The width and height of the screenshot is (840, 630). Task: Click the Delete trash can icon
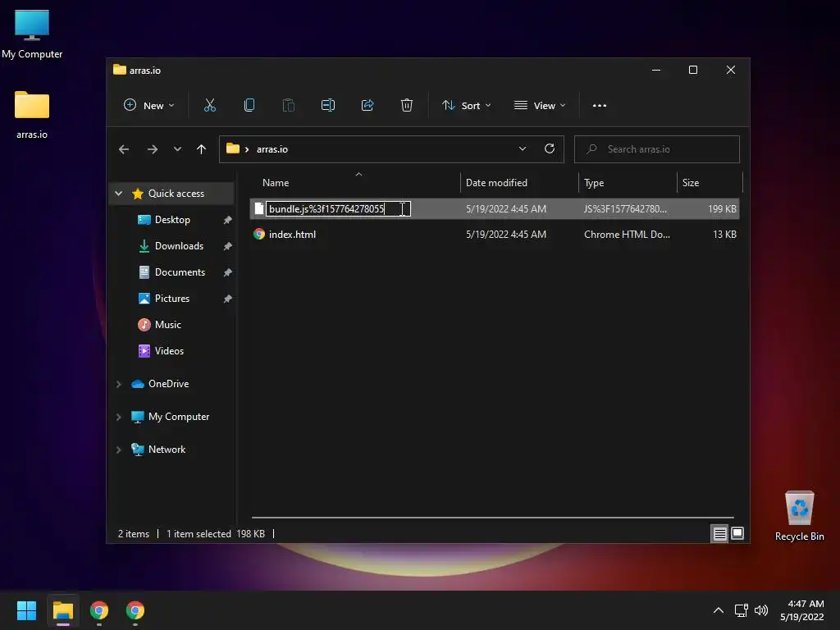(x=407, y=105)
